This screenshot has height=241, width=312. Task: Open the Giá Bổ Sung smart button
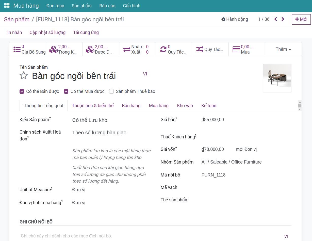click(x=17, y=49)
